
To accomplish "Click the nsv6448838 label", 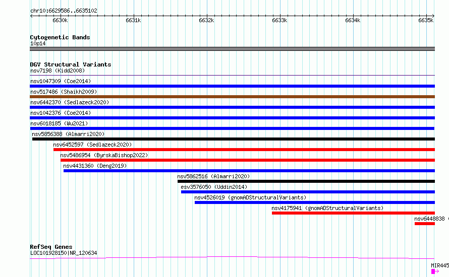I will click(x=429, y=219).
